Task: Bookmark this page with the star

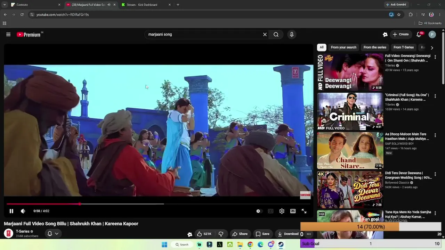Action: point(399,15)
